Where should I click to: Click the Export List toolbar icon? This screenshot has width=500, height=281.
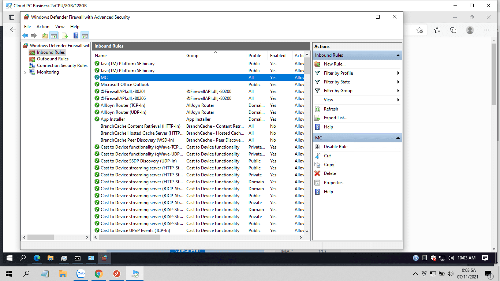pos(64,35)
